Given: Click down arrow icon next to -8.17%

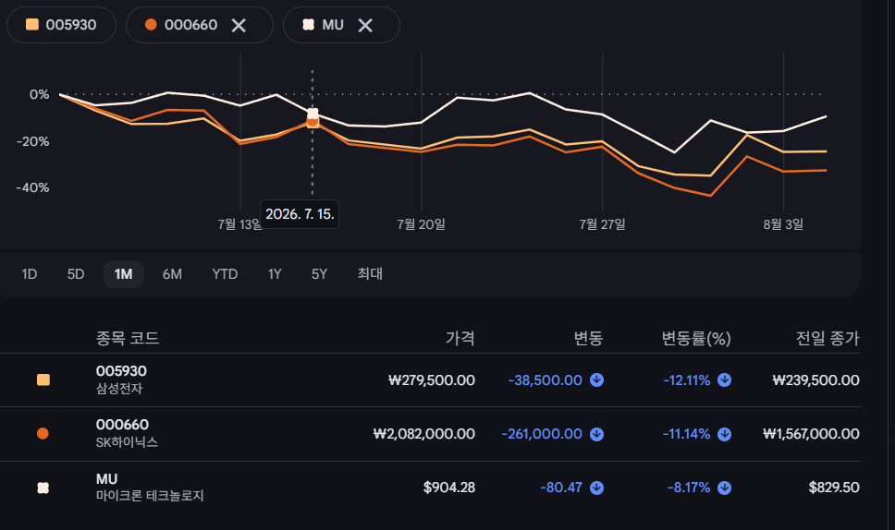Looking at the screenshot, I should click(724, 488).
